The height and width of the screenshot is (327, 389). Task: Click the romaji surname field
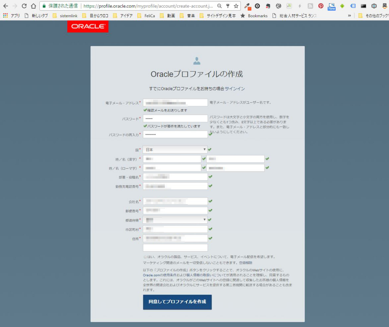point(172,168)
